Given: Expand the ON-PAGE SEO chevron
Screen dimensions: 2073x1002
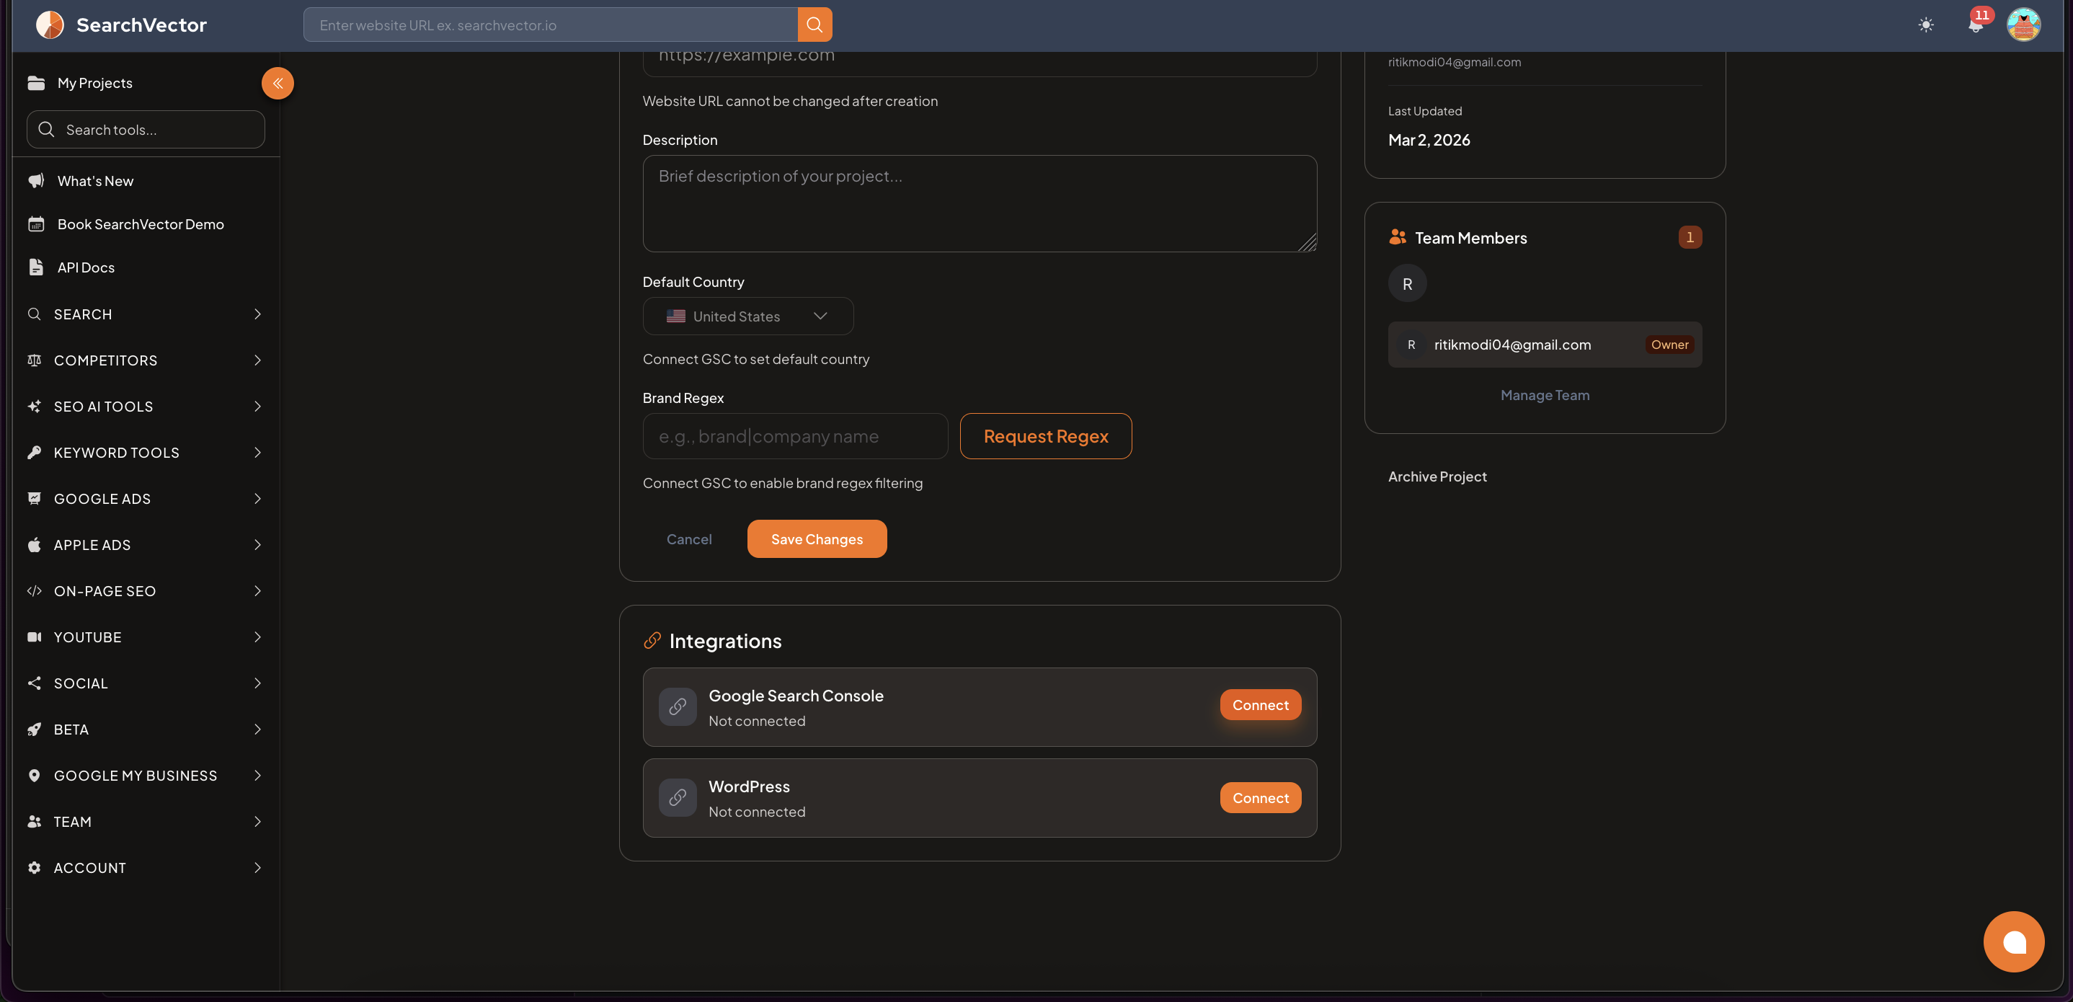Looking at the screenshot, I should tap(257, 590).
